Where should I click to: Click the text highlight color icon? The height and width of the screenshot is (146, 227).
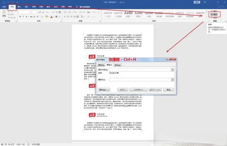(x=46, y=17)
